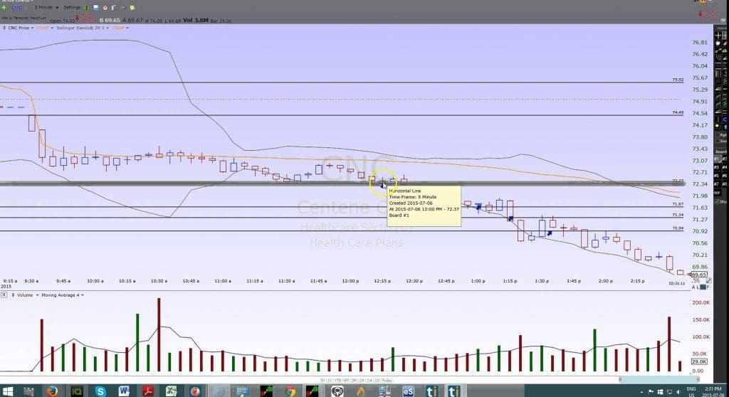
Task: Click the green plus add-symbol icon
Action: (x=5, y=7)
